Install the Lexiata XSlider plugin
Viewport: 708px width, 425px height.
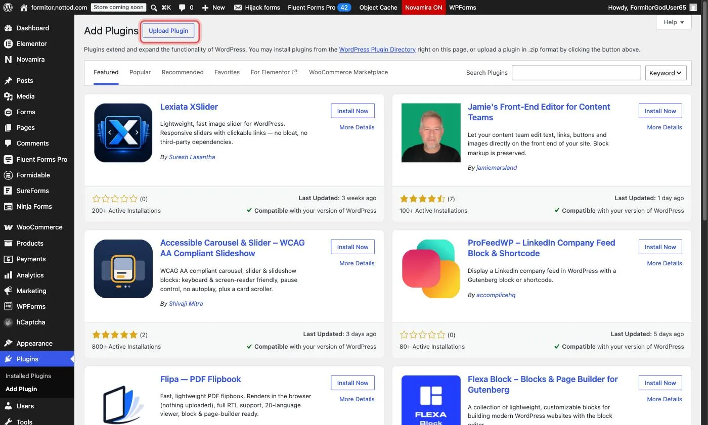click(x=352, y=111)
